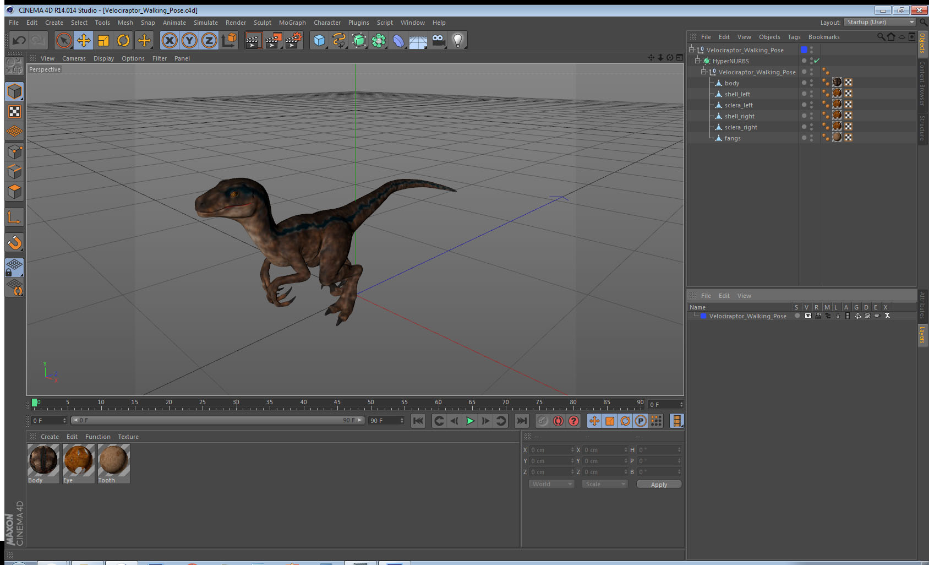Click the Apply button
Image resolution: width=929 pixels, height=565 pixels.
point(659,484)
